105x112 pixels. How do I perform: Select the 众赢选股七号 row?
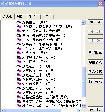point(39,92)
